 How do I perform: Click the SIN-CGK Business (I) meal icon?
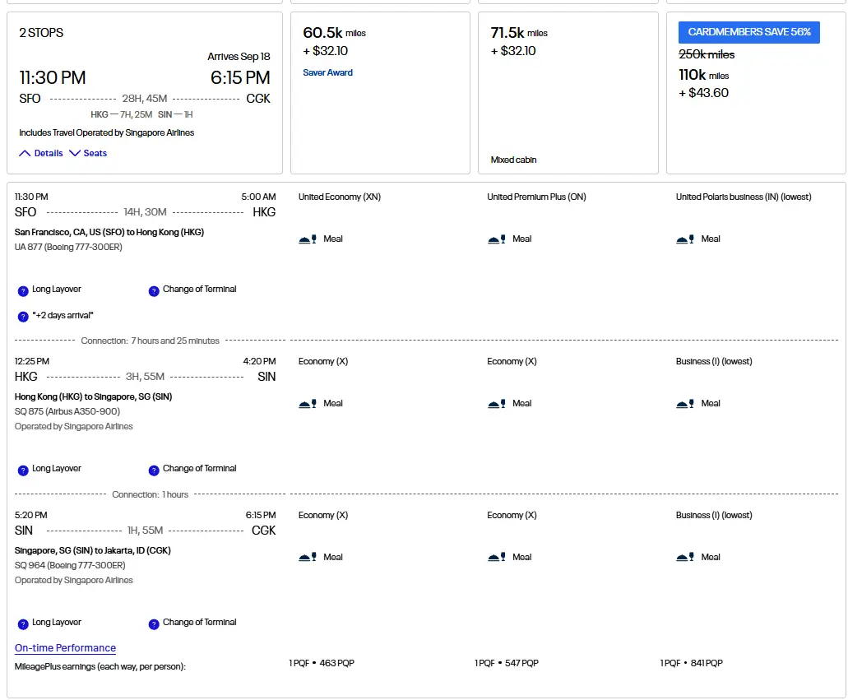[685, 557]
